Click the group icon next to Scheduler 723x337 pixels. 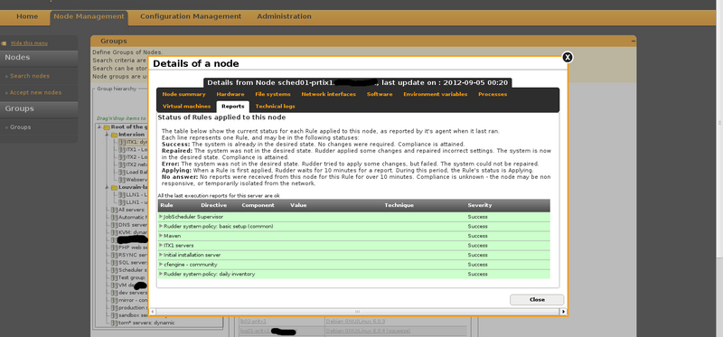click(x=115, y=270)
